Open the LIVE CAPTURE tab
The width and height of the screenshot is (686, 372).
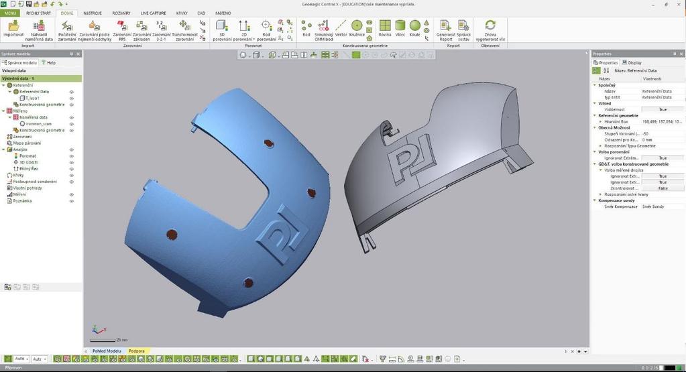coord(153,13)
